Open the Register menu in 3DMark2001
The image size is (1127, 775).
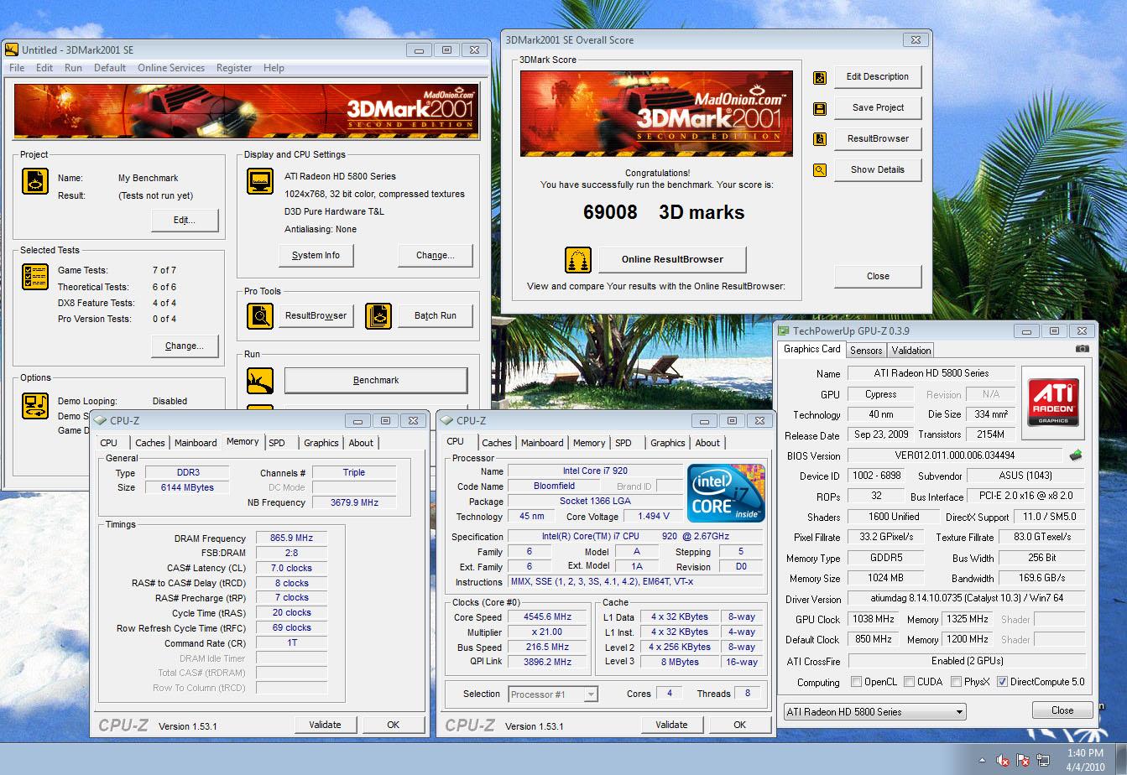tap(234, 68)
